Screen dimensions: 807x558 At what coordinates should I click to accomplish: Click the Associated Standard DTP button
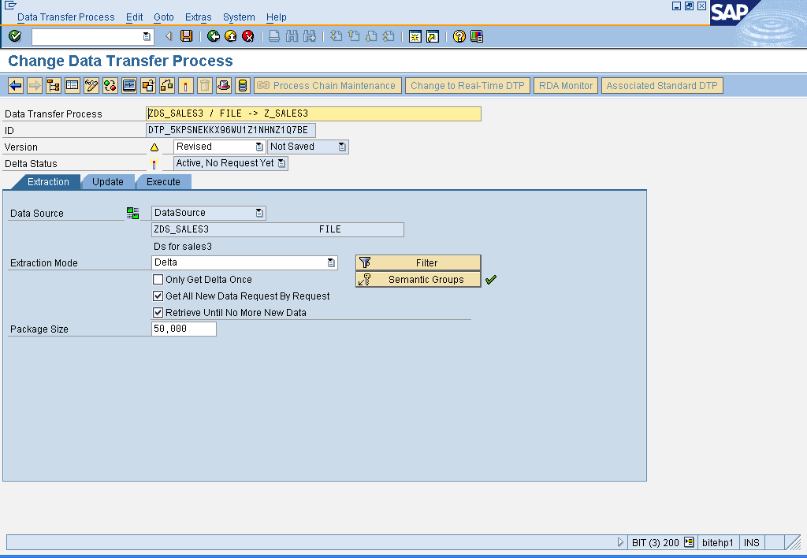click(x=662, y=85)
